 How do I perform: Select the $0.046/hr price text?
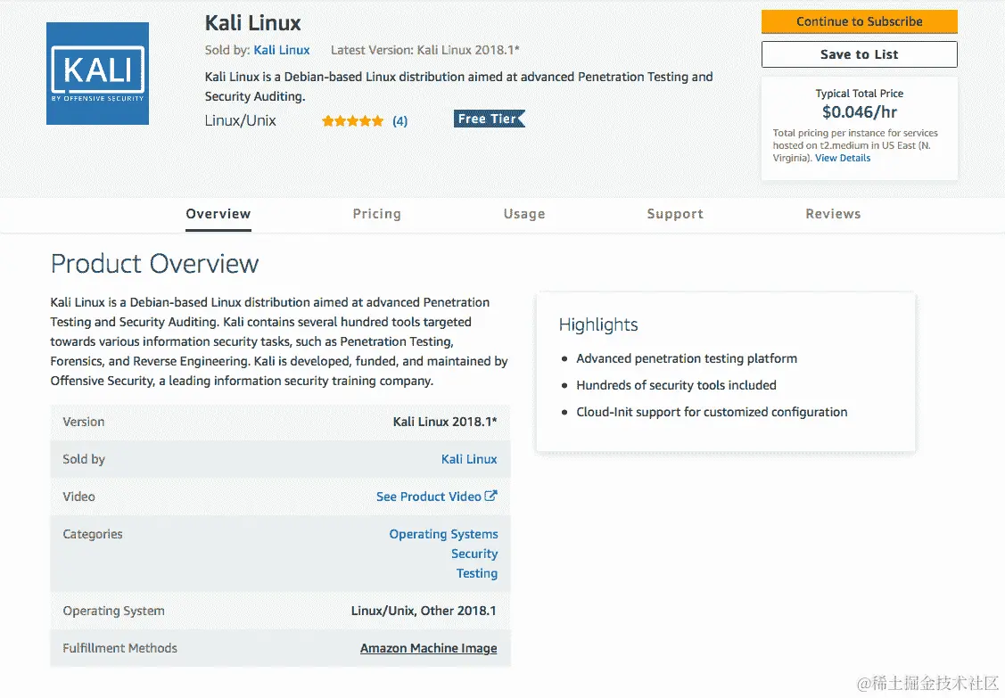[859, 112]
